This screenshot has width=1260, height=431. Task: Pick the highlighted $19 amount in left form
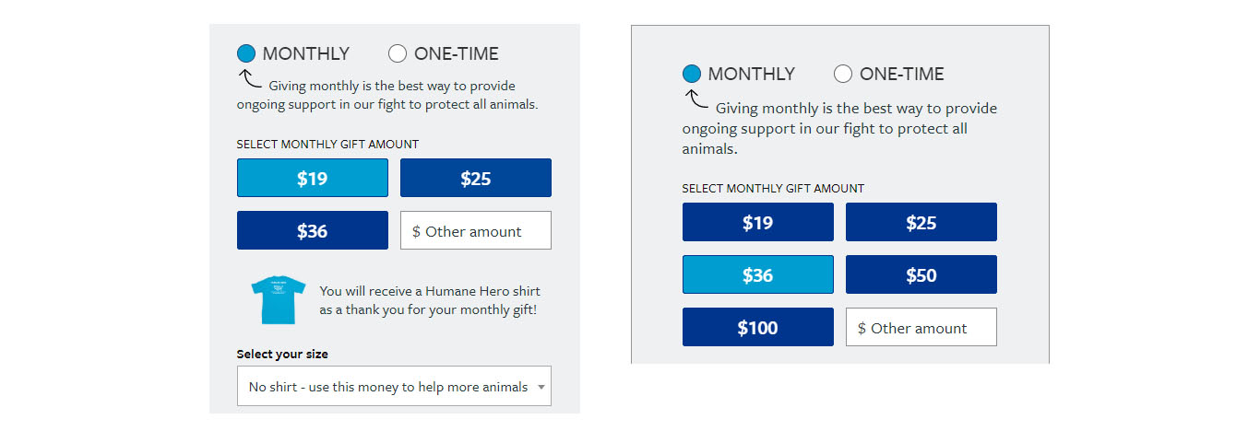(x=313, y=178)
